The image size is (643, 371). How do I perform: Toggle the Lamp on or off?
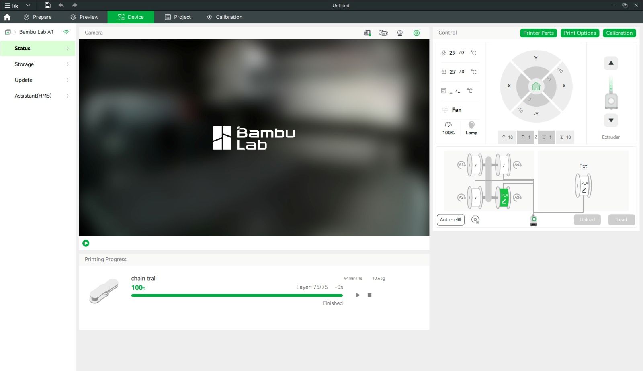pyautogui.click(x=471, y=128)
